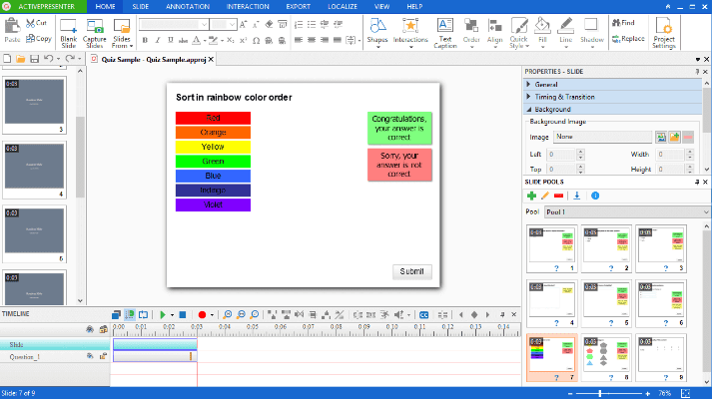Click the red record button in timeline
This screenshot has height=399, width=712.
pyautogui.click(x=202, y=314)
